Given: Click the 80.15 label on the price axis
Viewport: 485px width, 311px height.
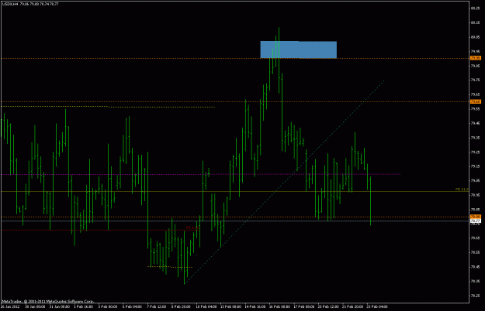Looking at the screenshot, I should tap(475, 22).
